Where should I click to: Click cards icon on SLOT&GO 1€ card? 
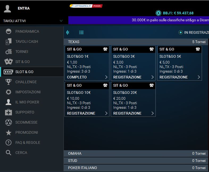[x=105, y=49]
